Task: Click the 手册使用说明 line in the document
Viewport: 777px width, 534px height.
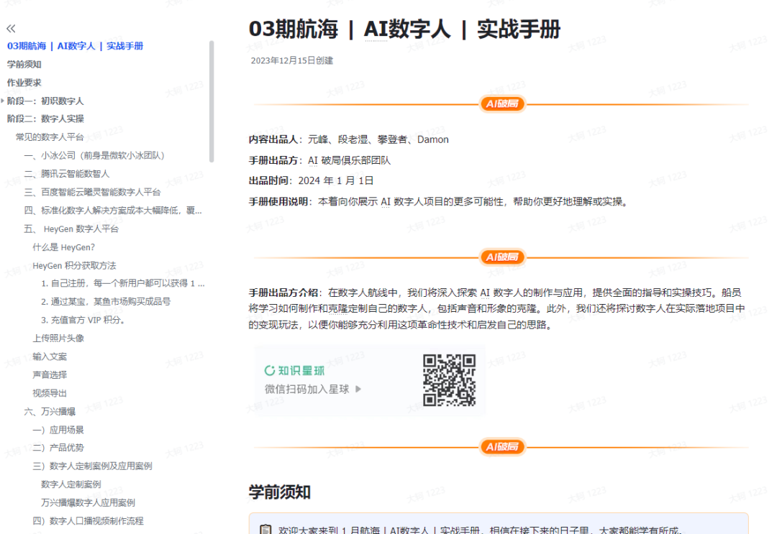Action: 439,201
